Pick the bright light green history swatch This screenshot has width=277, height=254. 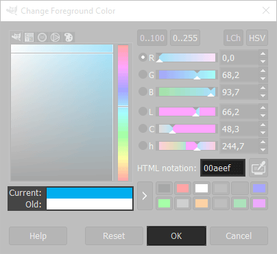164,203
